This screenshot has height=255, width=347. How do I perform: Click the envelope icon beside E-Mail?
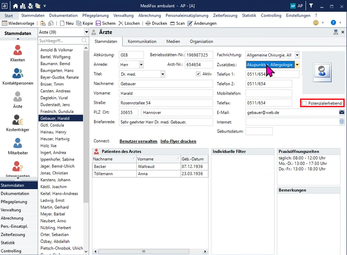pos(342,112)
